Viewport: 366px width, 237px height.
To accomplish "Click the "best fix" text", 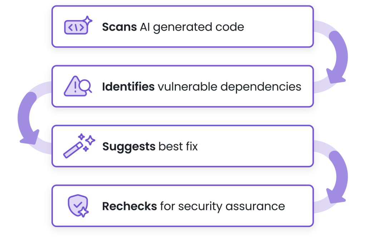I will (x=178, y=147).
